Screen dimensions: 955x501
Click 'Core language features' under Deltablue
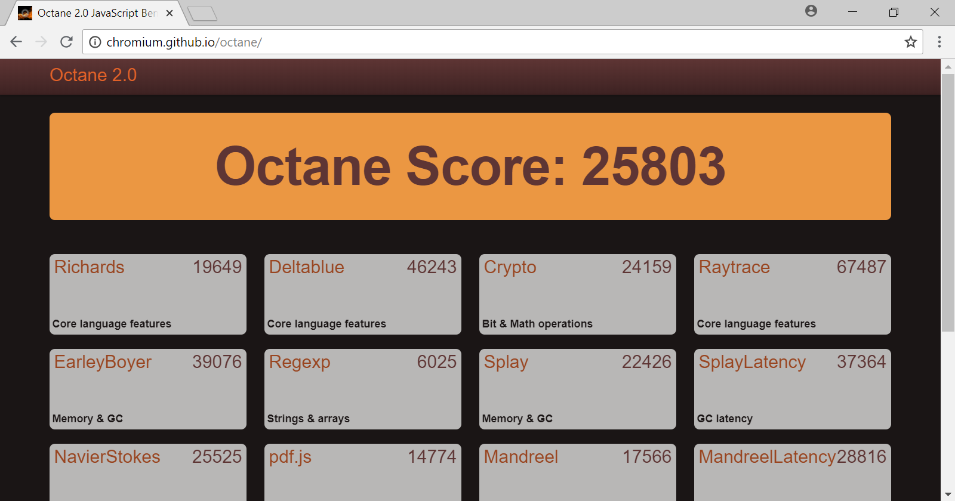pyautogui.click(x=326, y=324)
